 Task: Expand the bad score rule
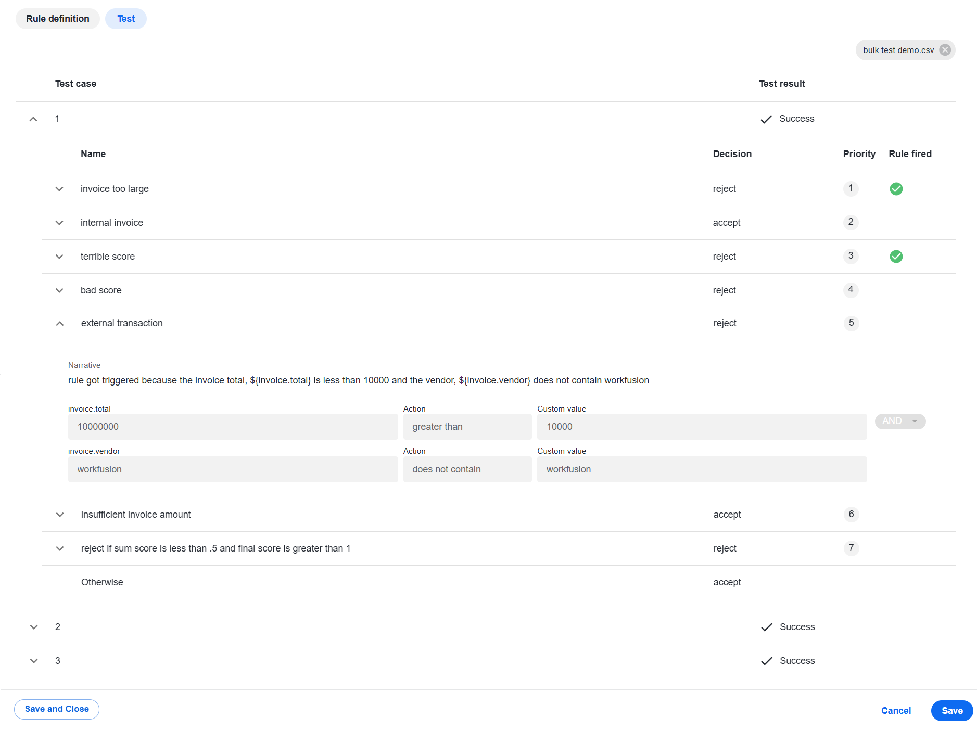point(59,290)
